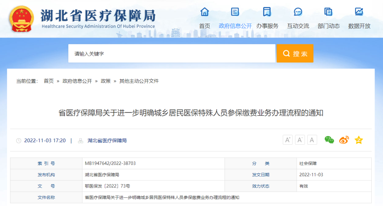Viewport: 383px width, 206px height.
Task: Open 其他主动公开文件 breadcrumb link
Action: 139,81
